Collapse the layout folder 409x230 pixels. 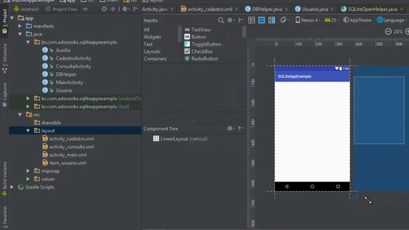28,130
